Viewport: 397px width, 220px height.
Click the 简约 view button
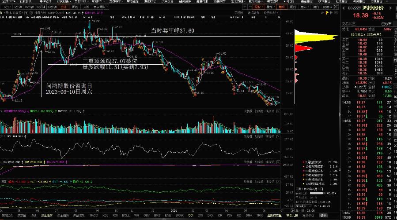click(x=316, y=7)
